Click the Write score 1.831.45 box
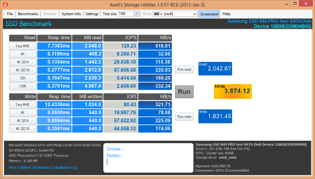The height and width of the screenshot is (179, 315). (x=215, y=116)
